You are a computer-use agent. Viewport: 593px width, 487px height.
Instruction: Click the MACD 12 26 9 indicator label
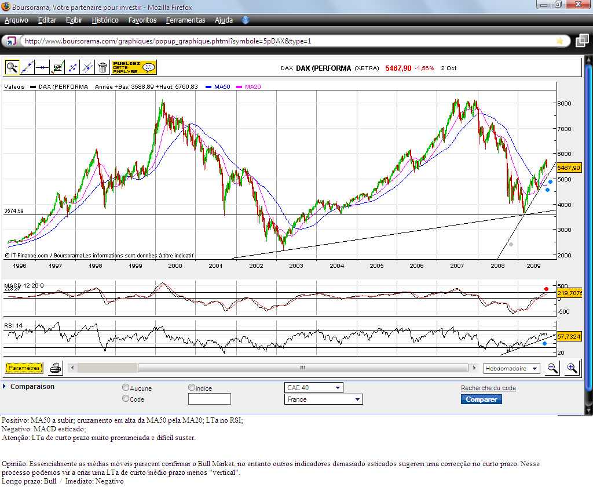tap(24, 285)
